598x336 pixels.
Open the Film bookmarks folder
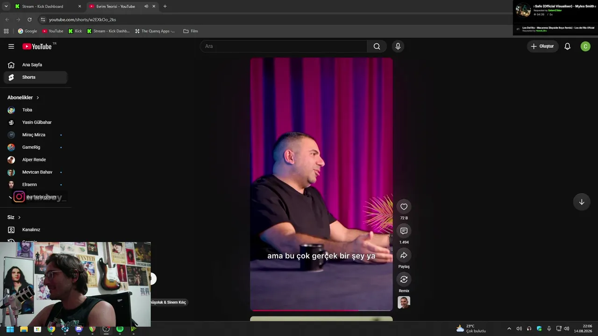pyautogui.click(x=191, y=31)
